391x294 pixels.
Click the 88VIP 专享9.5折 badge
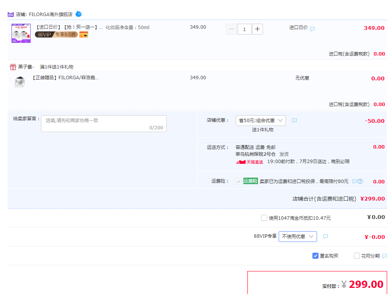[x=56, y=34]
